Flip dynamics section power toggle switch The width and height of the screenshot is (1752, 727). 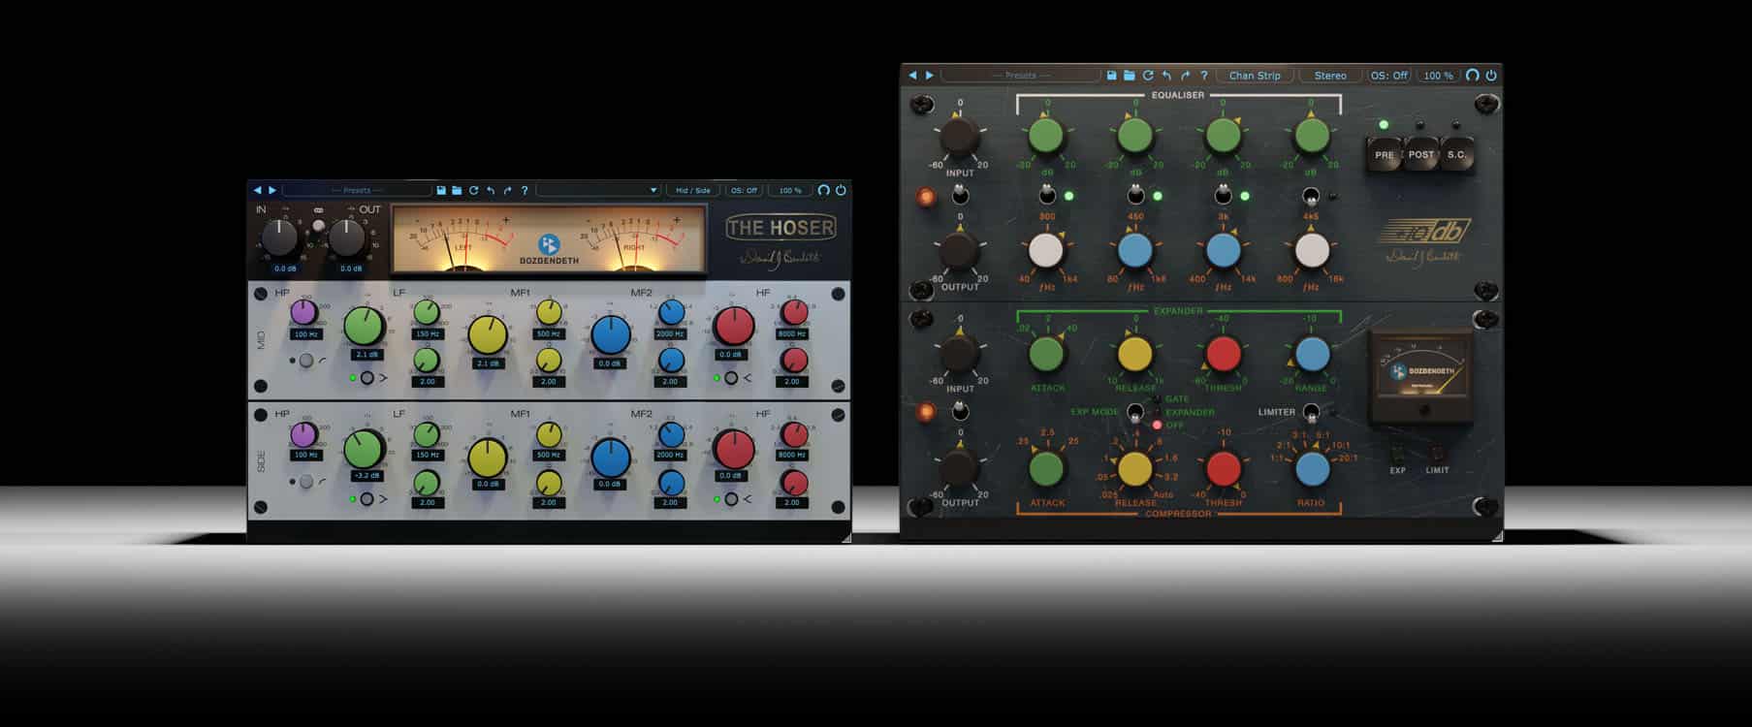pyautogui.click(x=960, y=411)
